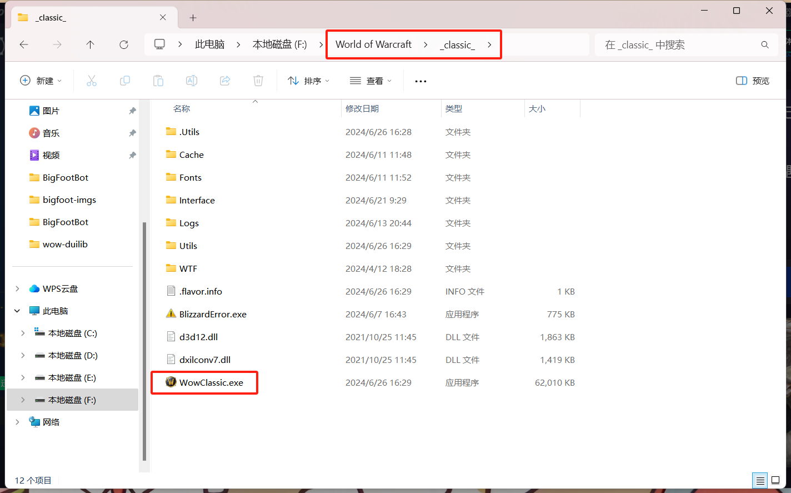Open the 新建 dropdown menu
791x493 pixels.
pos(41,81)
